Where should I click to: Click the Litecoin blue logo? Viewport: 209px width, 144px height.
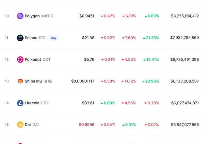point(20,103)
